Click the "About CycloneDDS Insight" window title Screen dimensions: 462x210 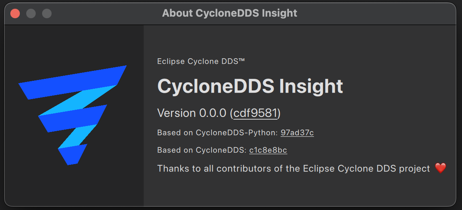(x=229, y=13)
